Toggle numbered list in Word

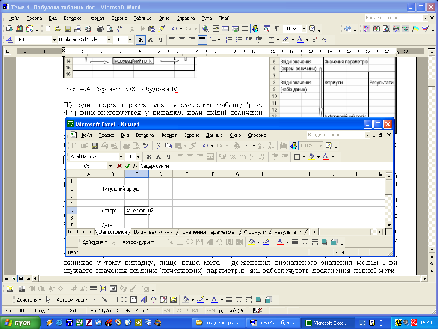pos(229,40)
